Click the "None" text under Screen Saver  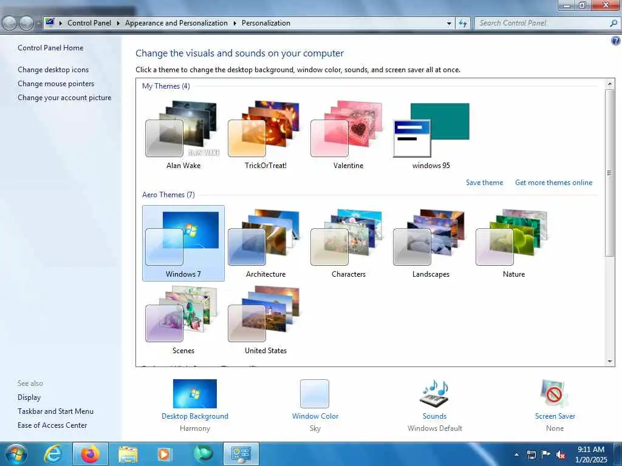(x=555, y=428)
